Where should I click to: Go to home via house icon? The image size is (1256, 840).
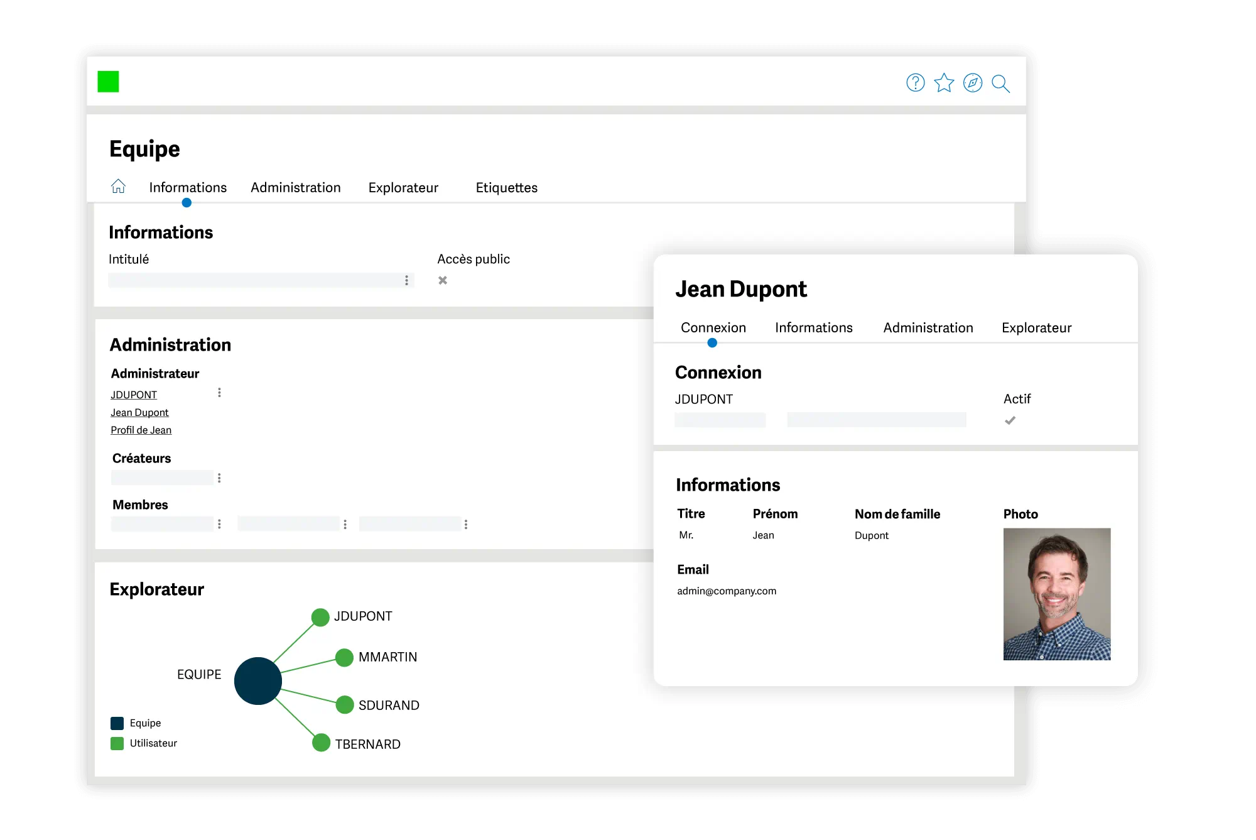tap(118, 187)
